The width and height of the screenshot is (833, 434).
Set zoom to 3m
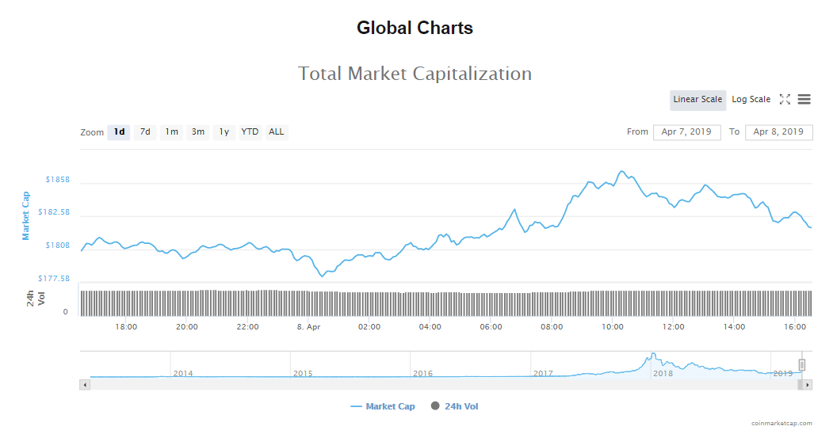click(x=197, y=132)
